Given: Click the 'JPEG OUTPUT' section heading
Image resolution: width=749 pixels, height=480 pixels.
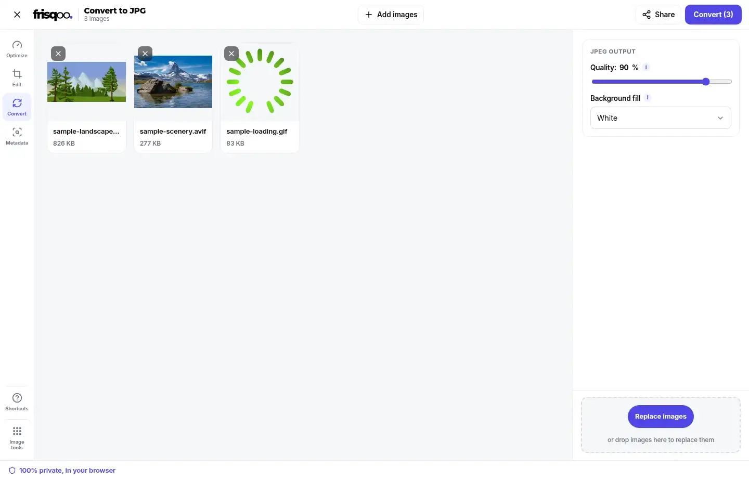Looking at the screenshot, I should click(613, 51).
